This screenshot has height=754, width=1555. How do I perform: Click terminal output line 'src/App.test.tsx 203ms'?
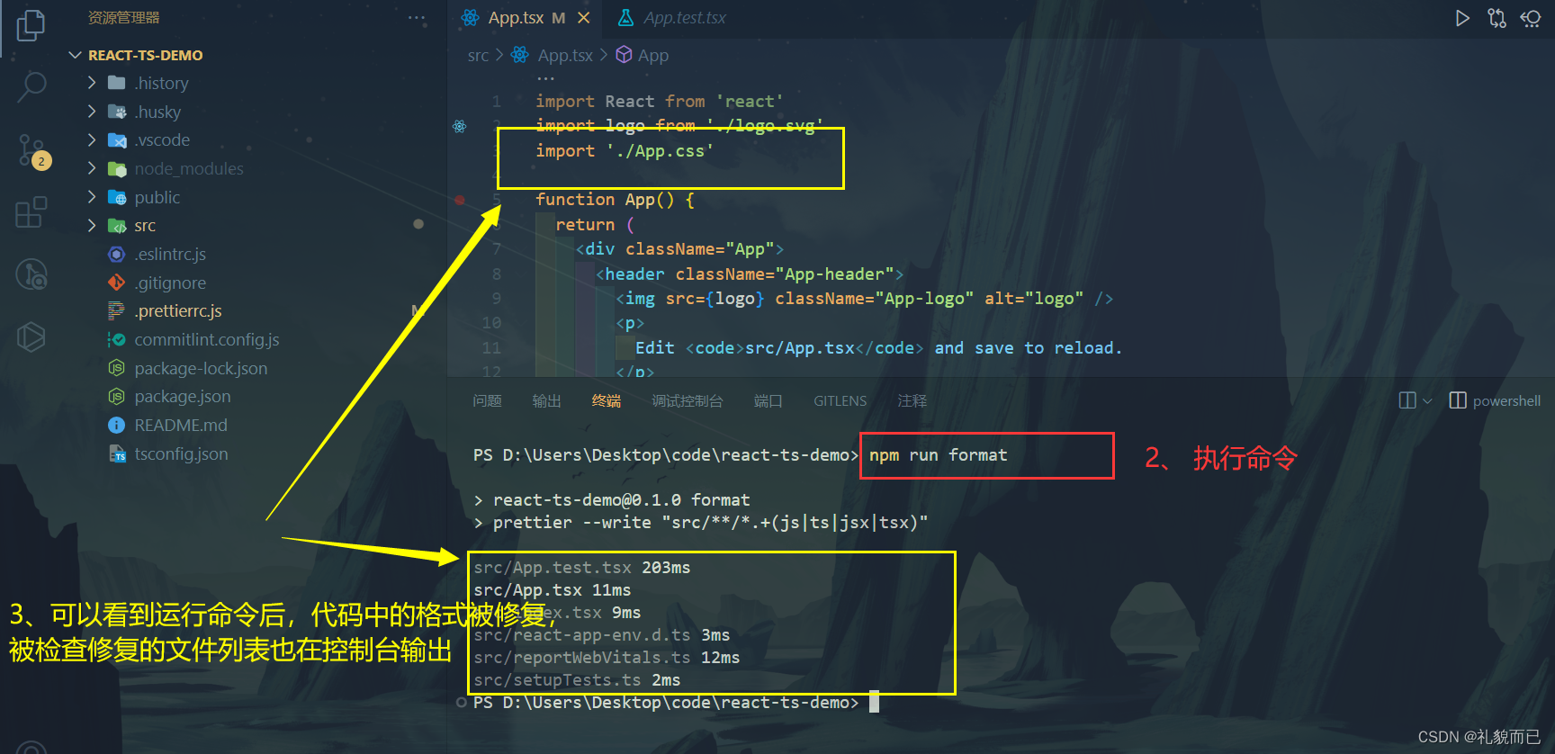tap(582, 568)
